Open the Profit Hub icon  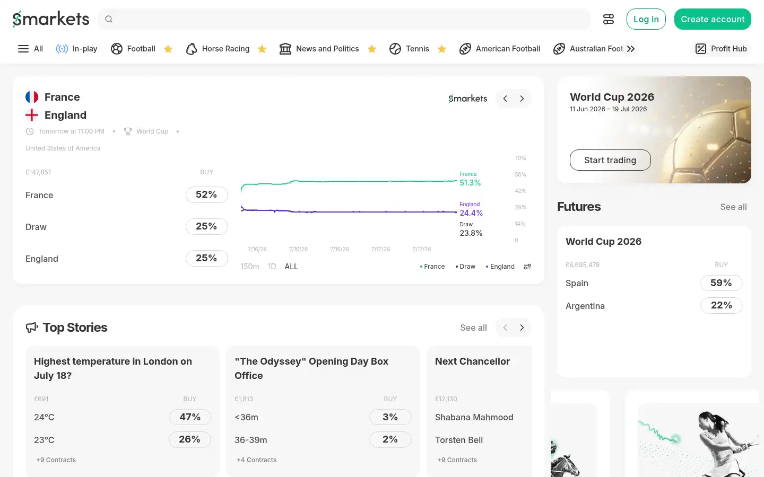(x=701, y=49)
